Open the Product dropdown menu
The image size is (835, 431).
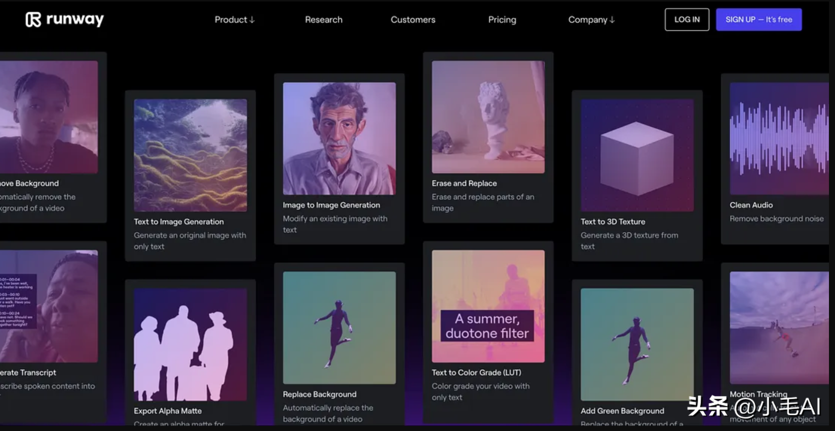coord(235,20)
